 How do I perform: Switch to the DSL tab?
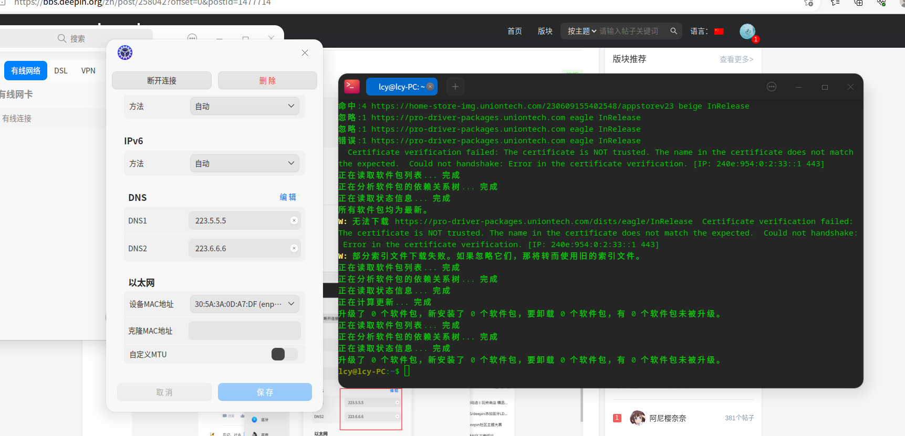61,70
